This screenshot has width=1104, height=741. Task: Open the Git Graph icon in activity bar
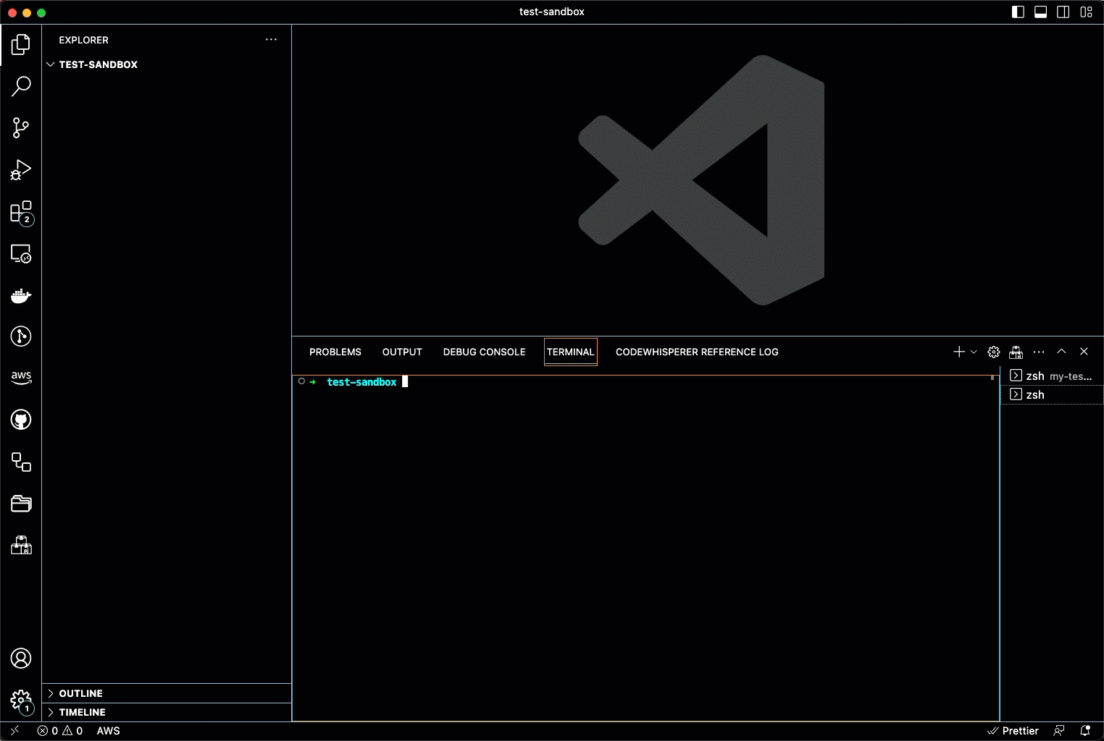click(21, 336)
